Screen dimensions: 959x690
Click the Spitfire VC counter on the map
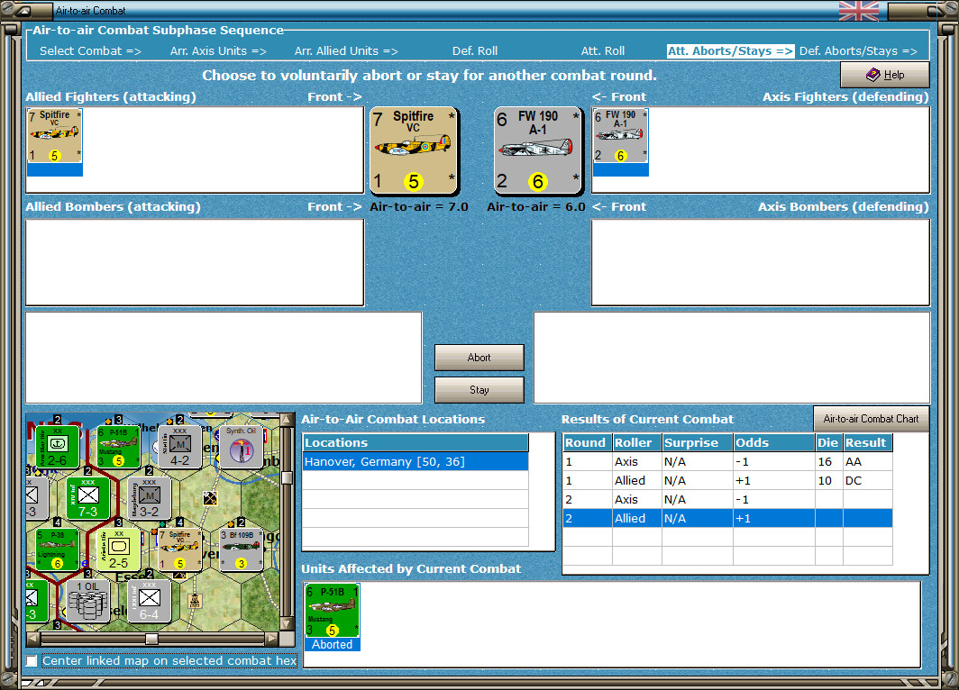coord(179,550)
